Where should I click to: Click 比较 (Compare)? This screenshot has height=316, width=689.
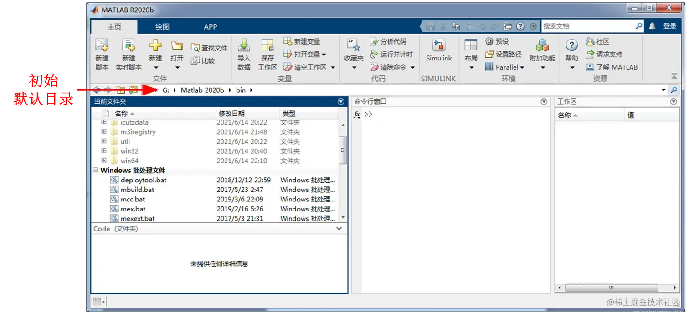pyautogui.click(x=203, y=60)
